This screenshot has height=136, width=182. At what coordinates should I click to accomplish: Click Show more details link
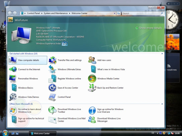149,28
